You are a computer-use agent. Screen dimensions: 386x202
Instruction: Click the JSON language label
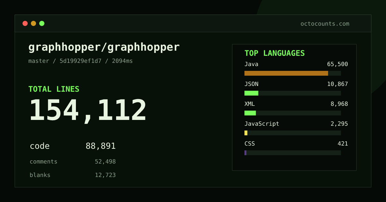click(x=251, y=84)
